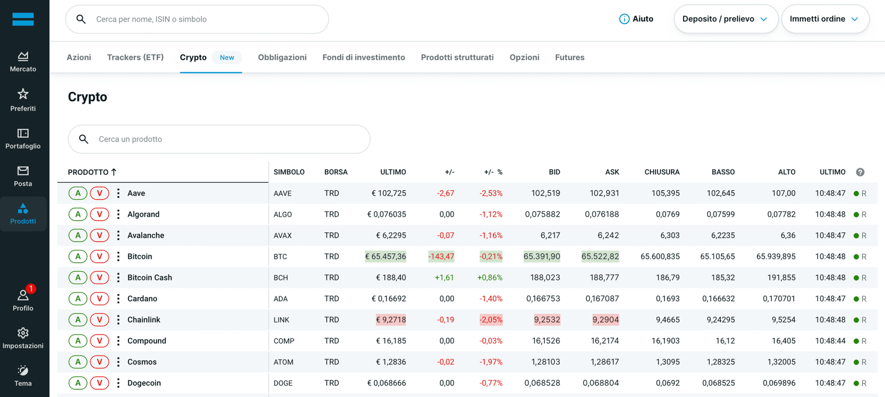Go to Portafoglio in sidebar
The height and width of the screenshot is (397, 885).
point(23,138)
